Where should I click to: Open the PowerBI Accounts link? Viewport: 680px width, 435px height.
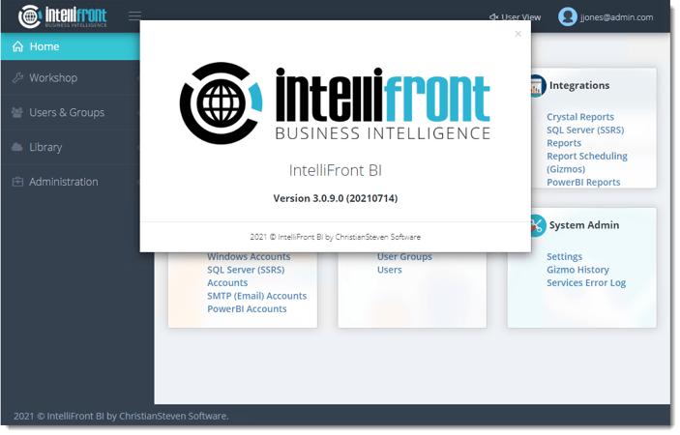[x=247, y=309]
